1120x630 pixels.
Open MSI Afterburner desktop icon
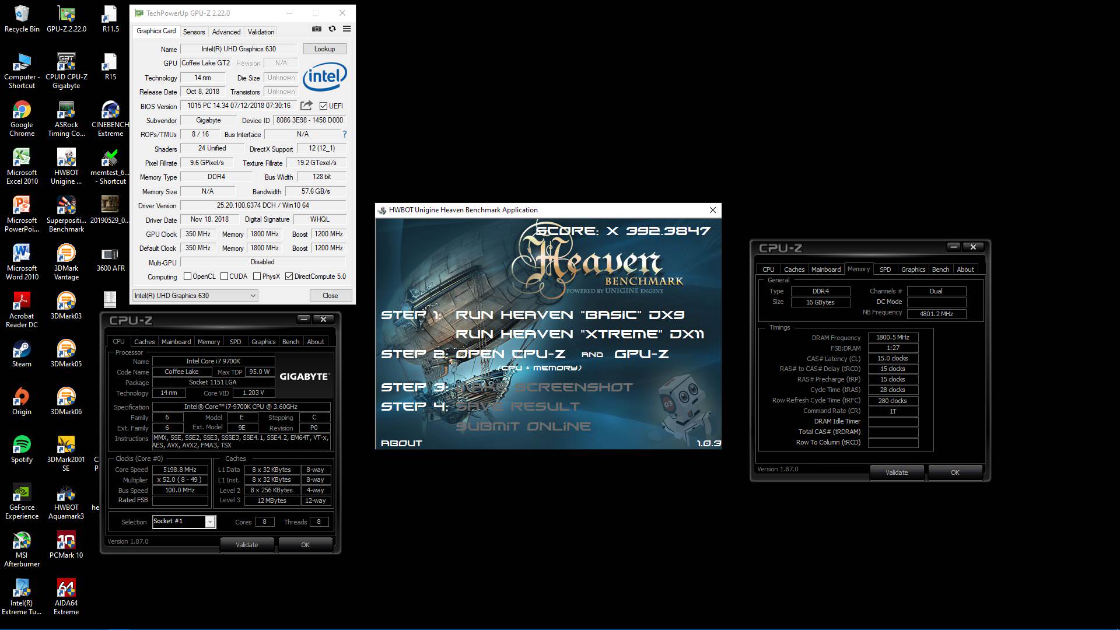pos(22,549)
